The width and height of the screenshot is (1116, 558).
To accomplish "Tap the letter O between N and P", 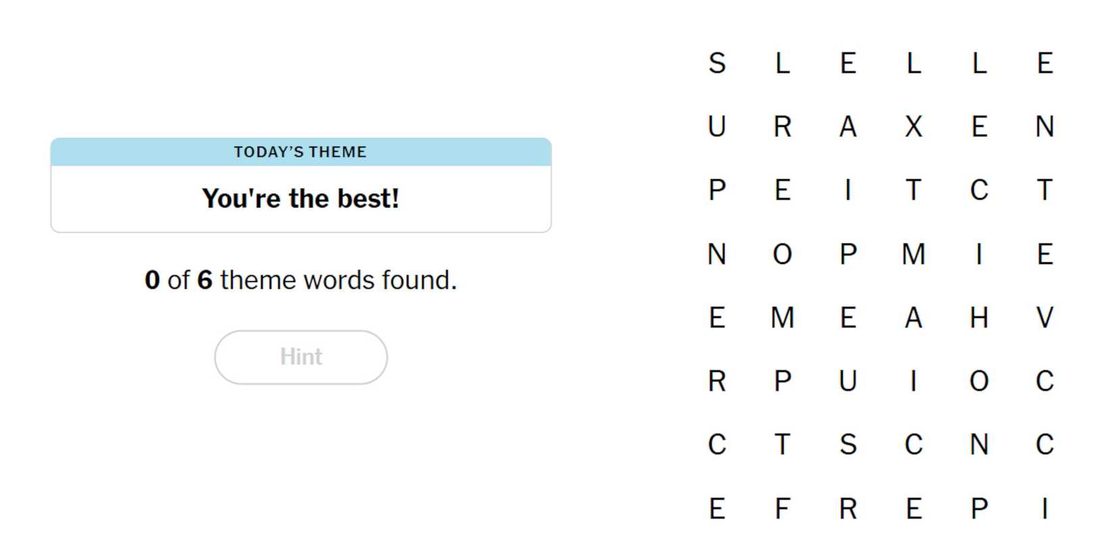I will point(782,254).
